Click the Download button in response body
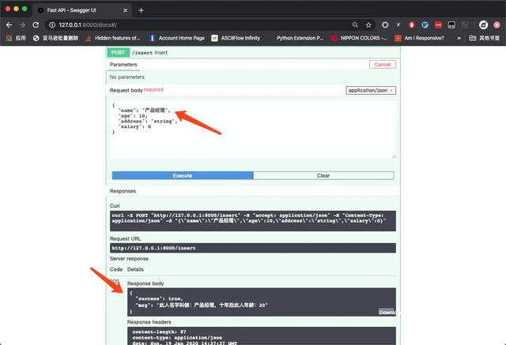This screenshot has height=345, width=506. point(386,312)
